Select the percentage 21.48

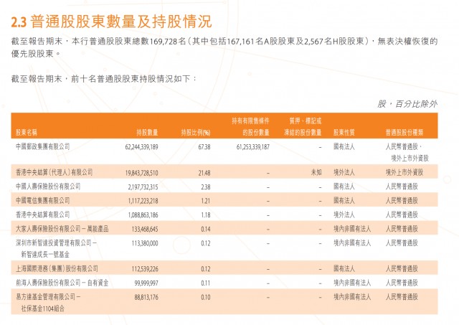(204, 173)
